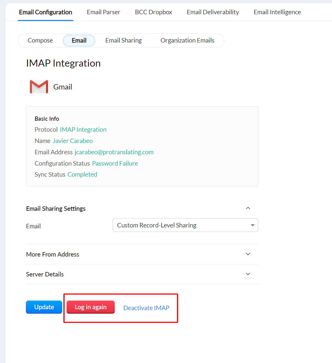The image size is (332, 363).
Task: Open the Organization Emails sub-tab
Action: [187, 40]
